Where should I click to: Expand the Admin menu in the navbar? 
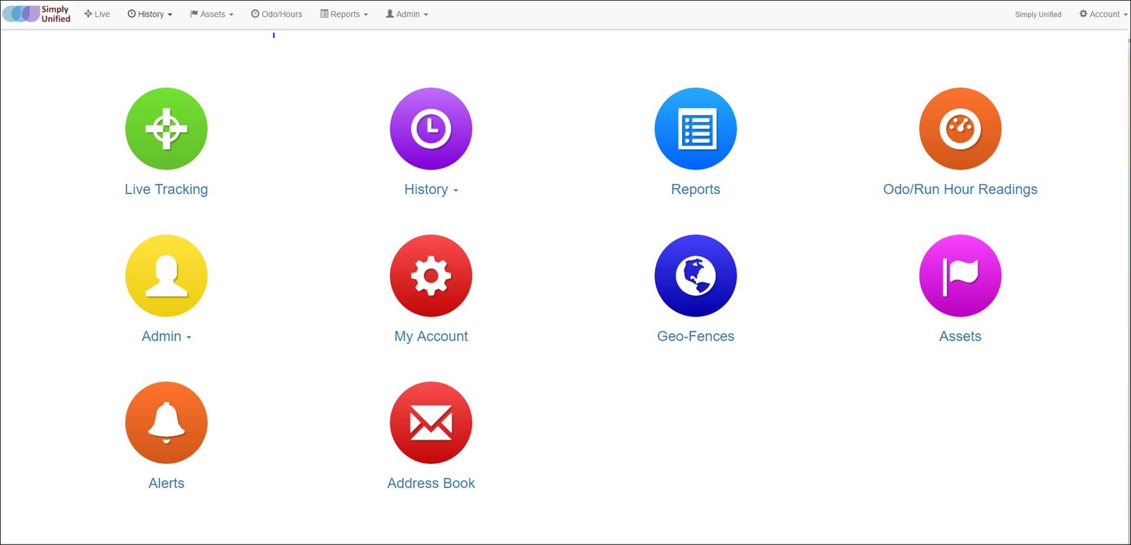[x=407, y=14]
